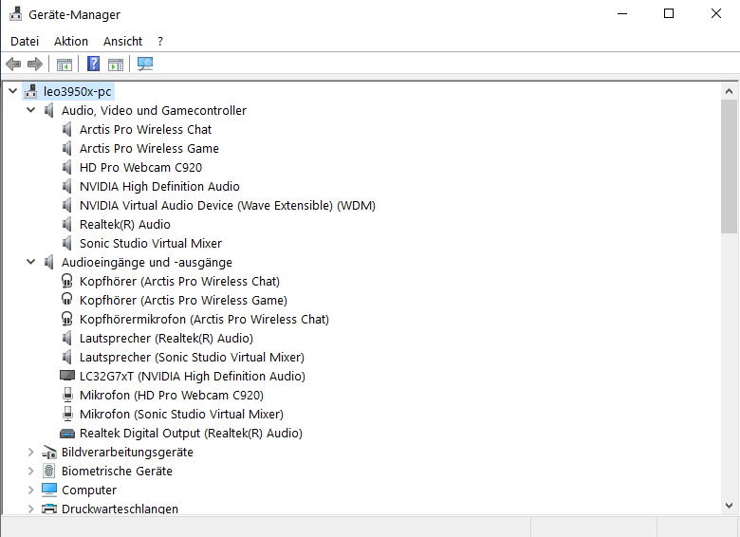740x537 pixels.
Task: Click monitor icon next to LC32G7xT
Action: pyautogui.click(x=67, y=376)
